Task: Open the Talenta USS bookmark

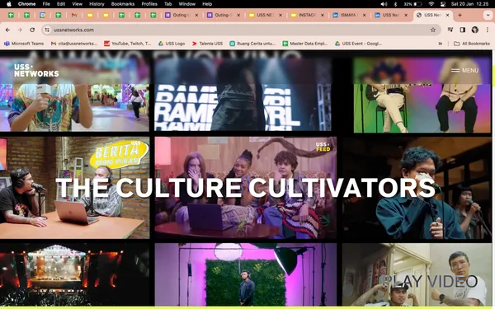Action: [x=207, y=44]
